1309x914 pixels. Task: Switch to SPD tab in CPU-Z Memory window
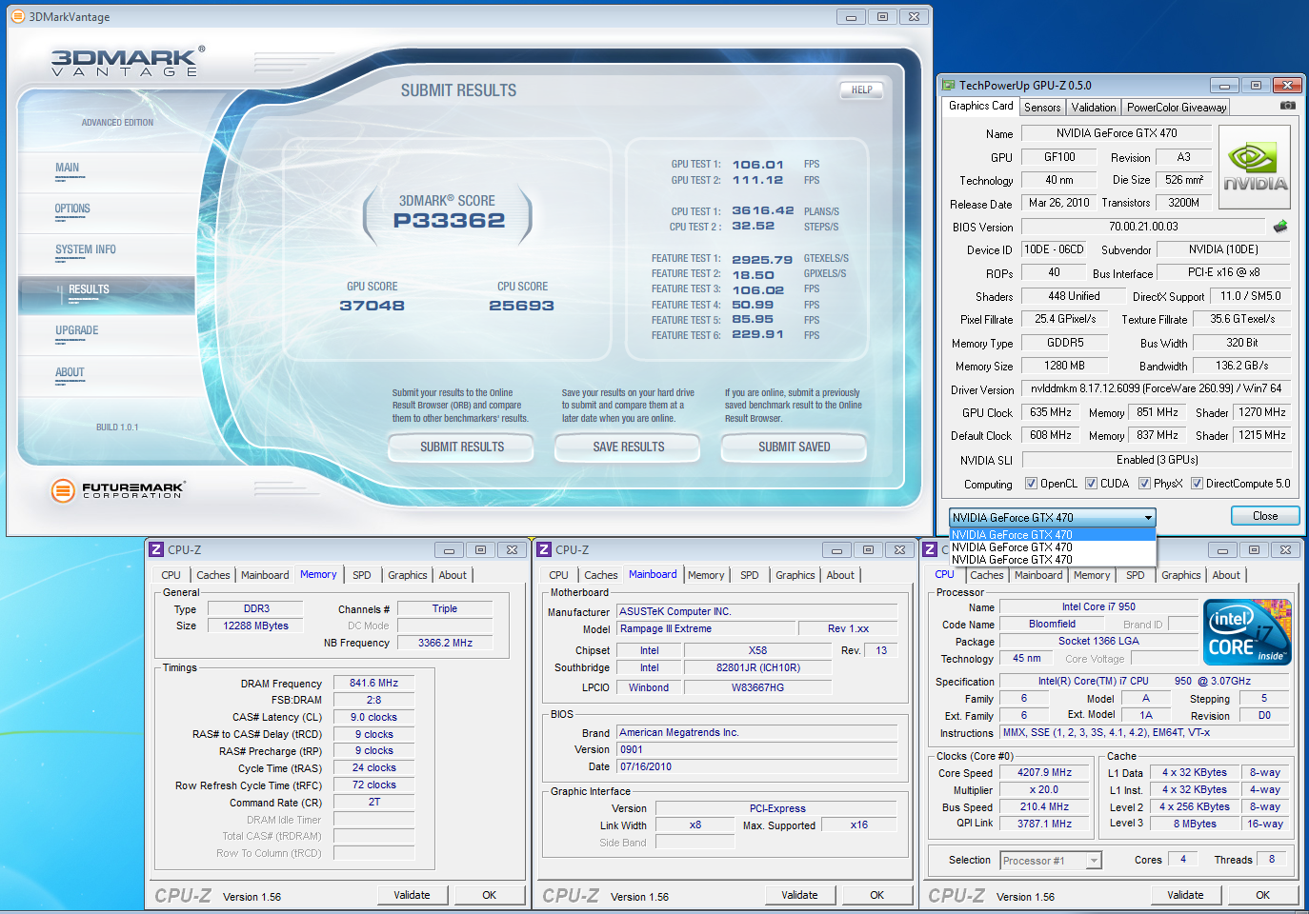(361, 575)
